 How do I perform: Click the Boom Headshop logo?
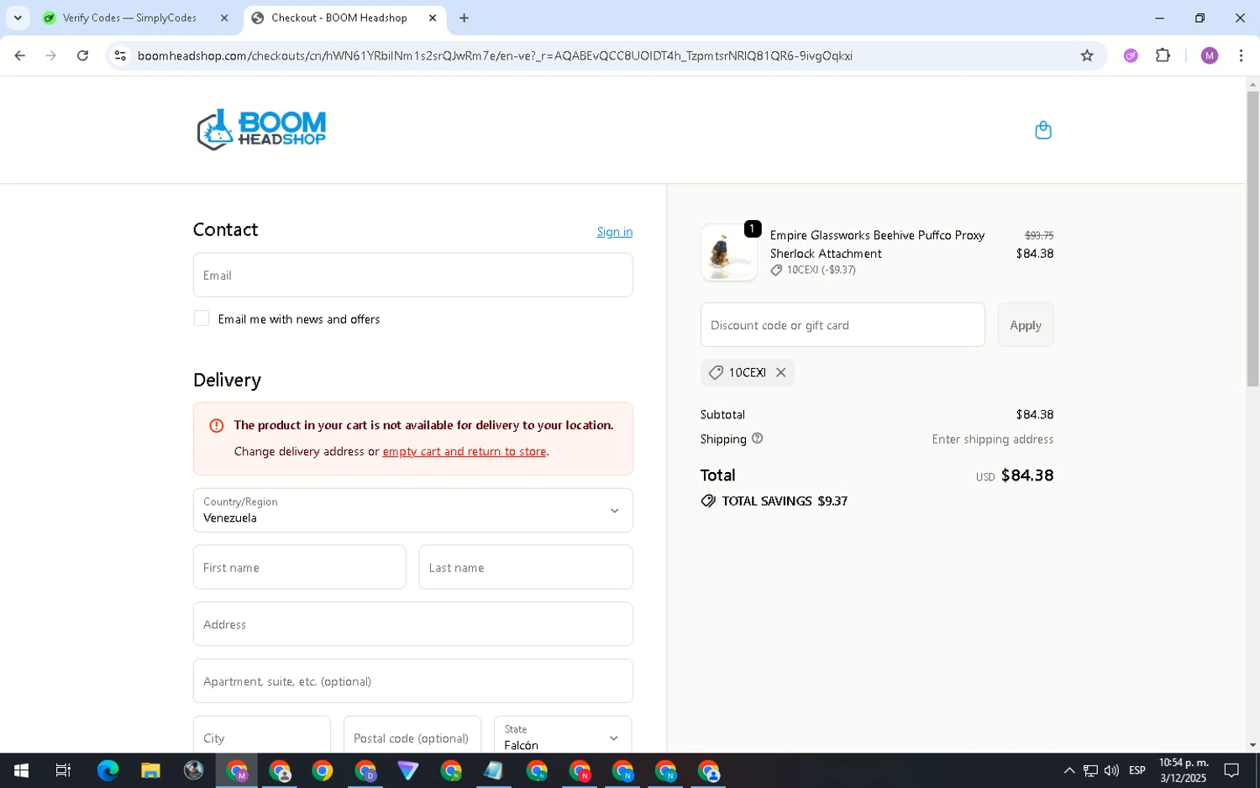click(x=261, y=130)
